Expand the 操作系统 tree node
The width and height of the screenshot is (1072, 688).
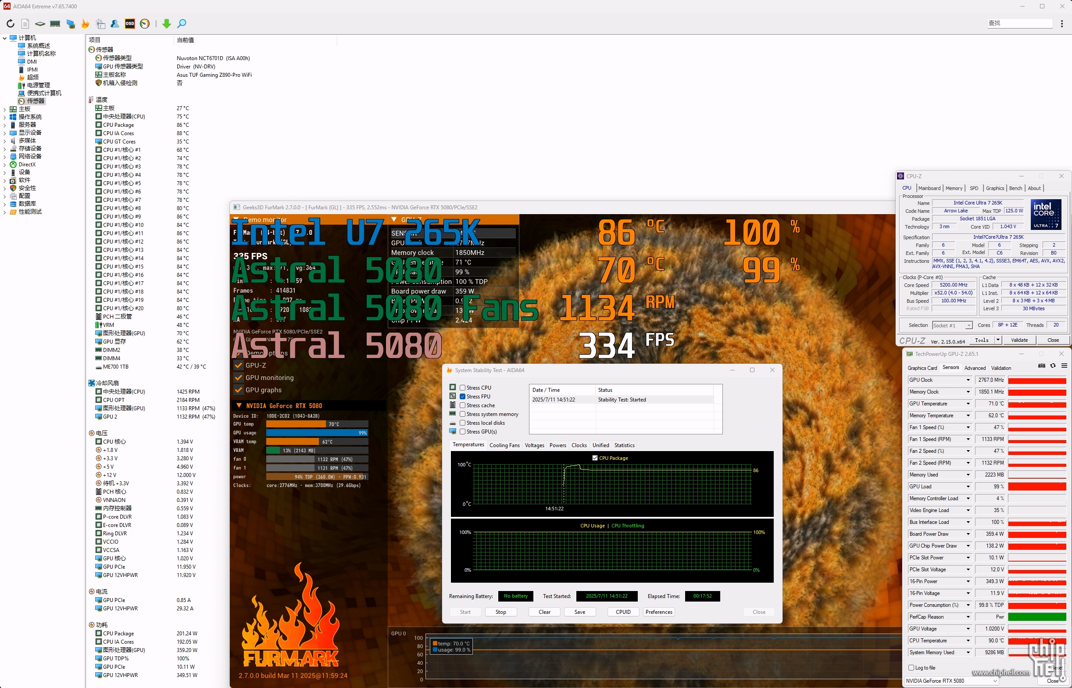4,117
